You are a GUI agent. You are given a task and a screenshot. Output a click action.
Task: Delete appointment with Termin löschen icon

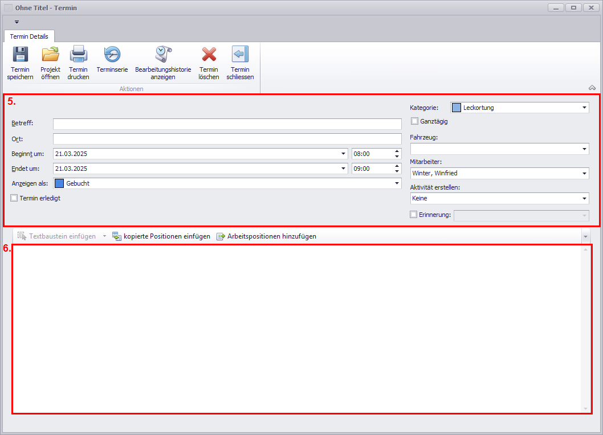209,55
